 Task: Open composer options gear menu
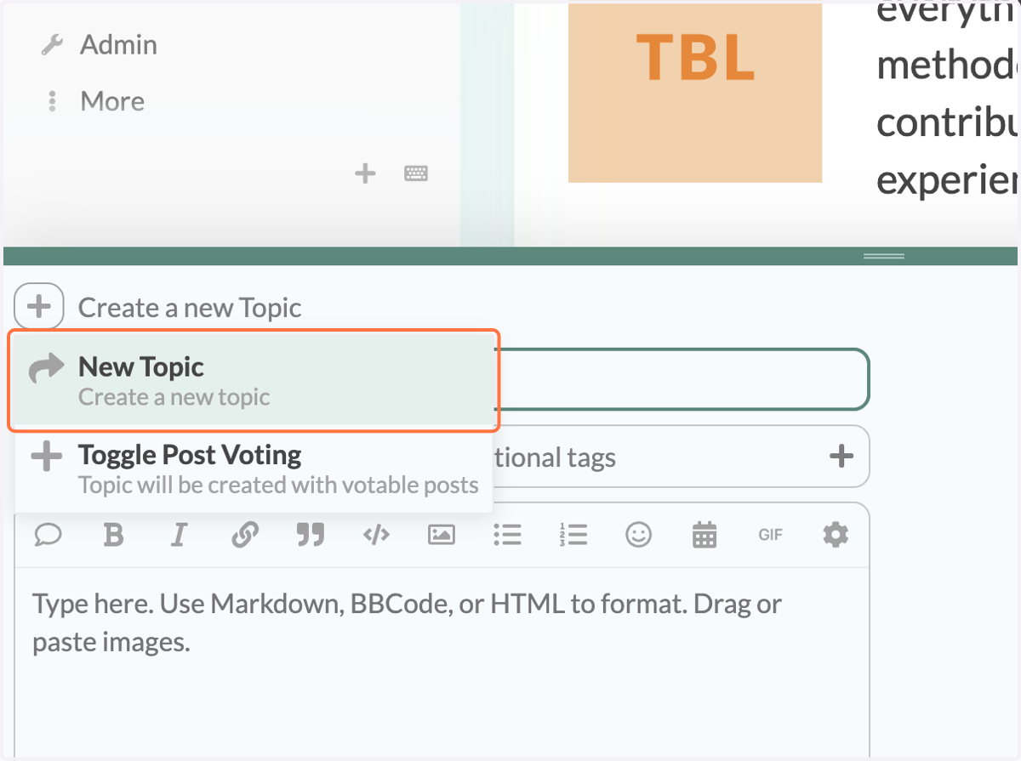[836, 535]
